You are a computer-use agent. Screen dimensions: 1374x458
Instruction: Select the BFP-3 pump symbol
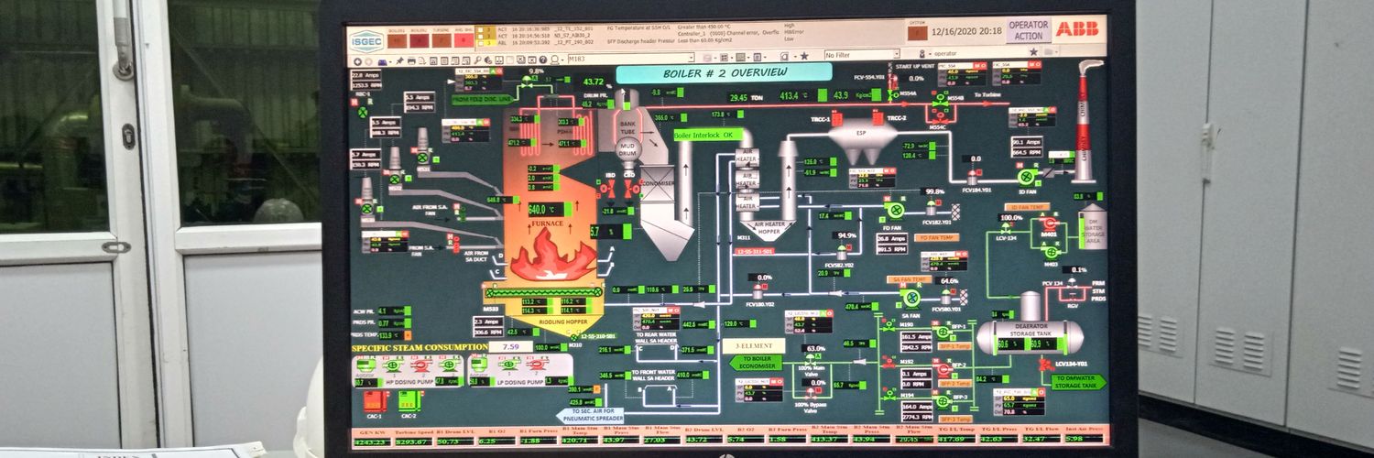click(943, 400)
